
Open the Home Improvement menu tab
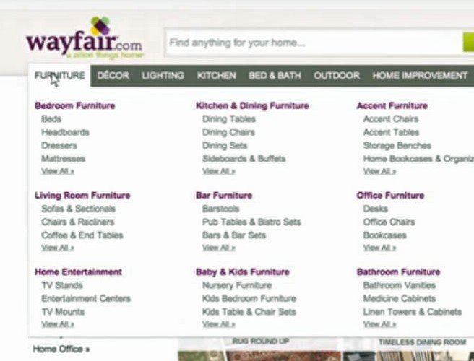click(420, 76)
